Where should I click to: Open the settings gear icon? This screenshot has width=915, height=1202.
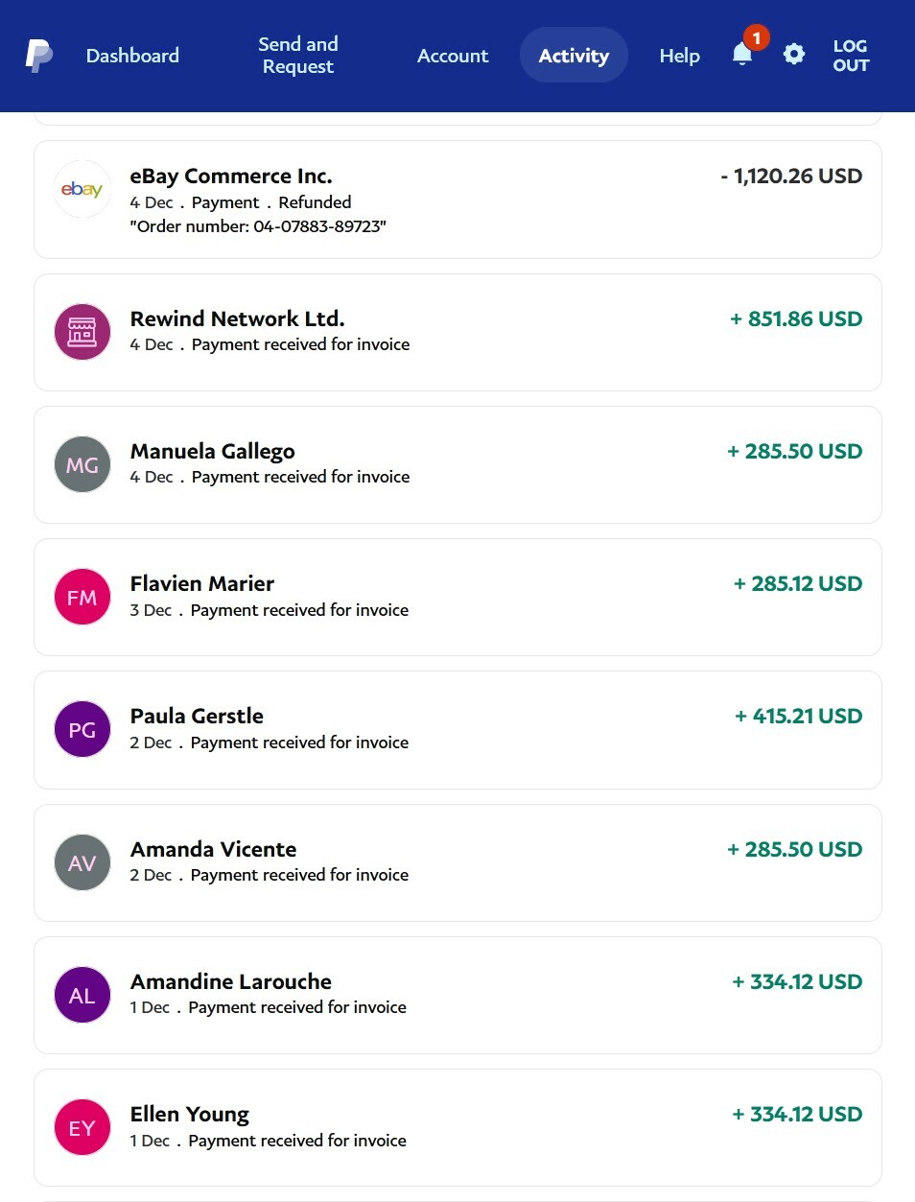(794, 55)
